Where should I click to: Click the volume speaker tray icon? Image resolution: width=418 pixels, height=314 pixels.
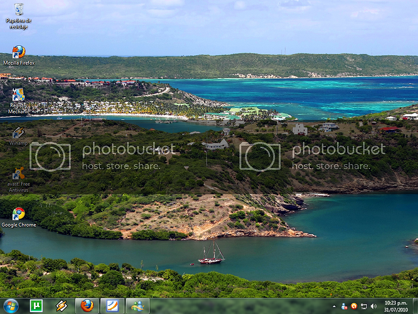click(373, 306)
